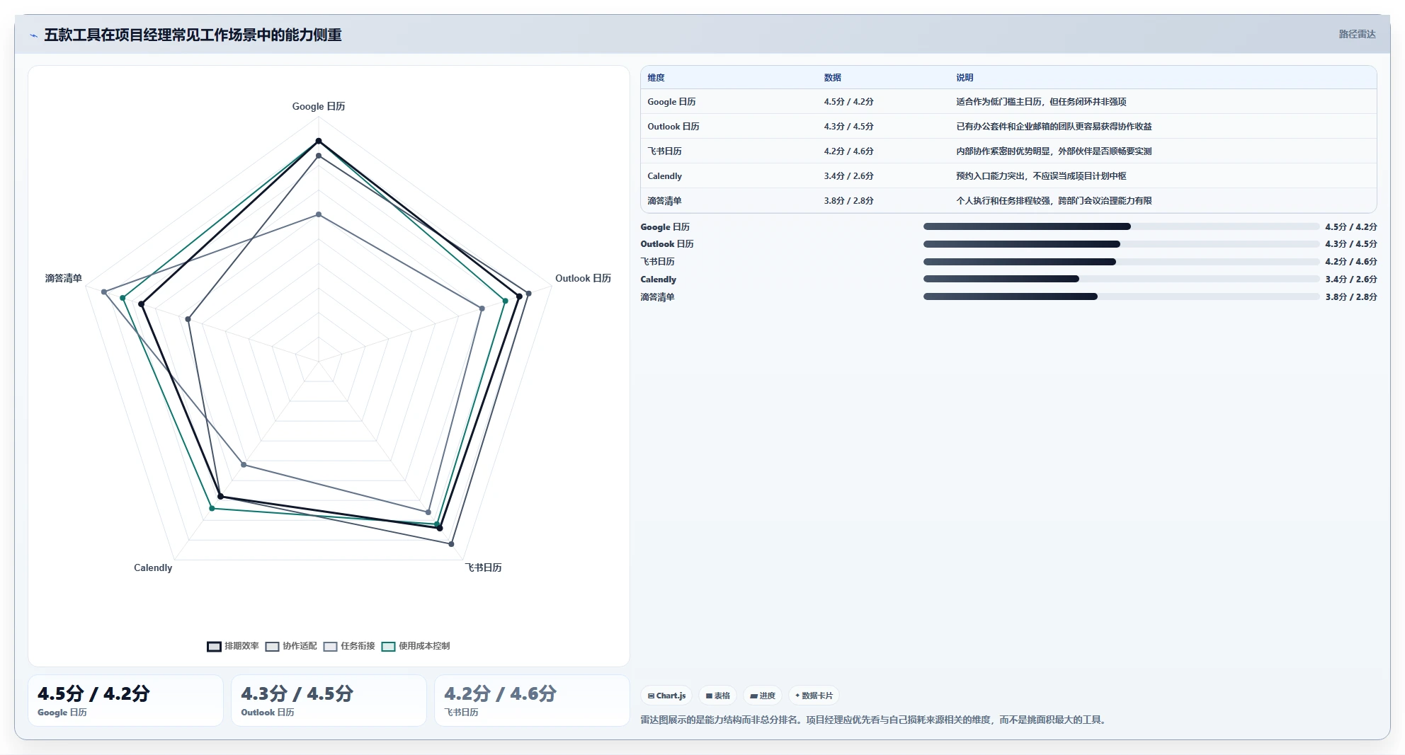Select the 滴答清单 table row name
The image size is (1405, 755).
point(664,201)
